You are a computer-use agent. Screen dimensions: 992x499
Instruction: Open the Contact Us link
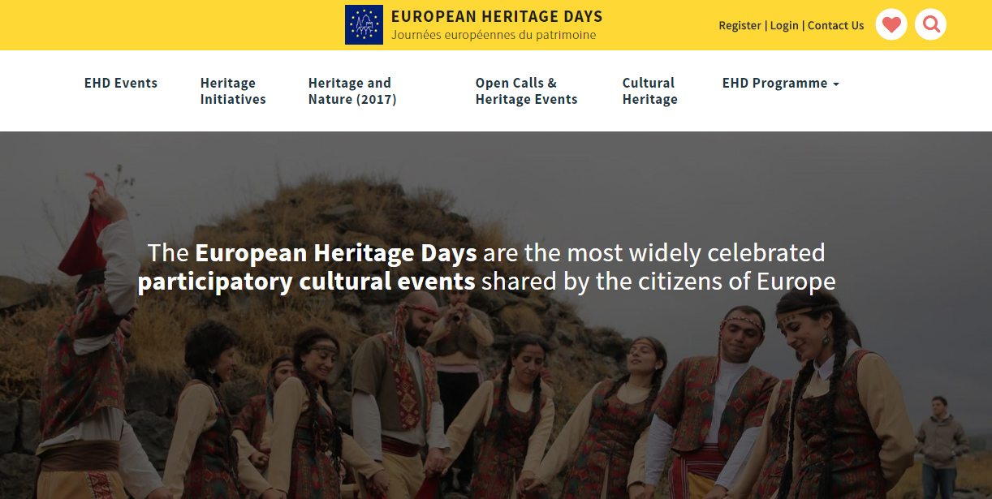tap(835, 25)
